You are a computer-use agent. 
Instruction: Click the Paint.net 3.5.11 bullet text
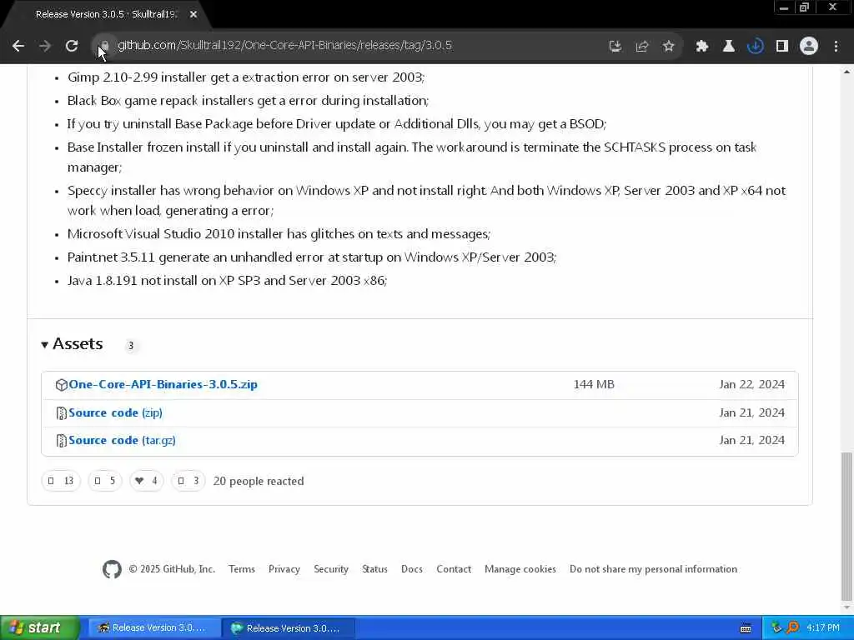(x=312, y=257)
